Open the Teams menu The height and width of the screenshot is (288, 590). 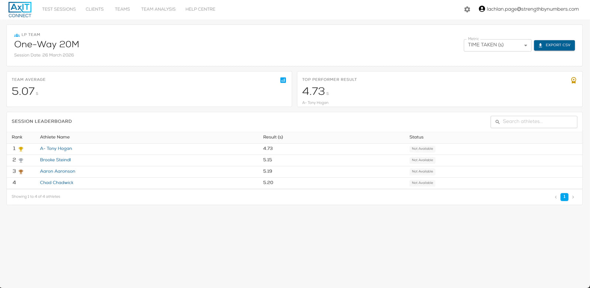tap(122, 9)
